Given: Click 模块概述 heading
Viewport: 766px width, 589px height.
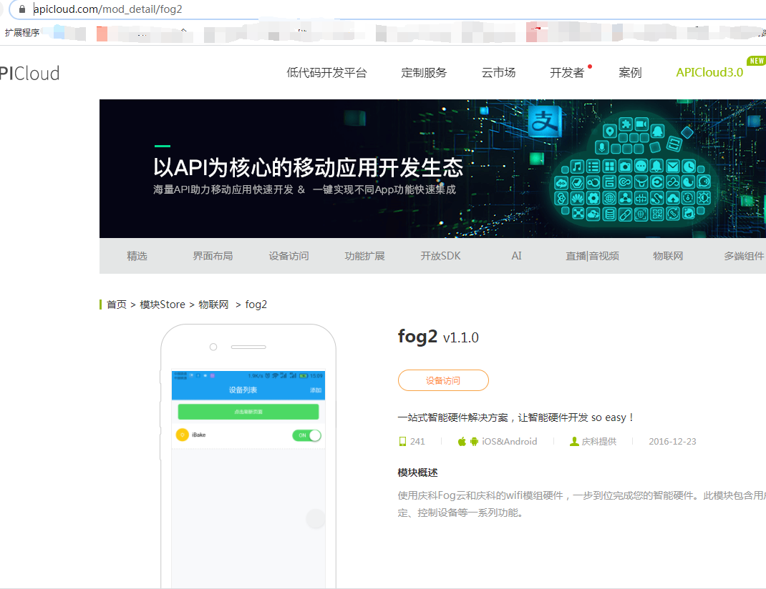Looking at the screenshot, I should (x=417, y=472).
